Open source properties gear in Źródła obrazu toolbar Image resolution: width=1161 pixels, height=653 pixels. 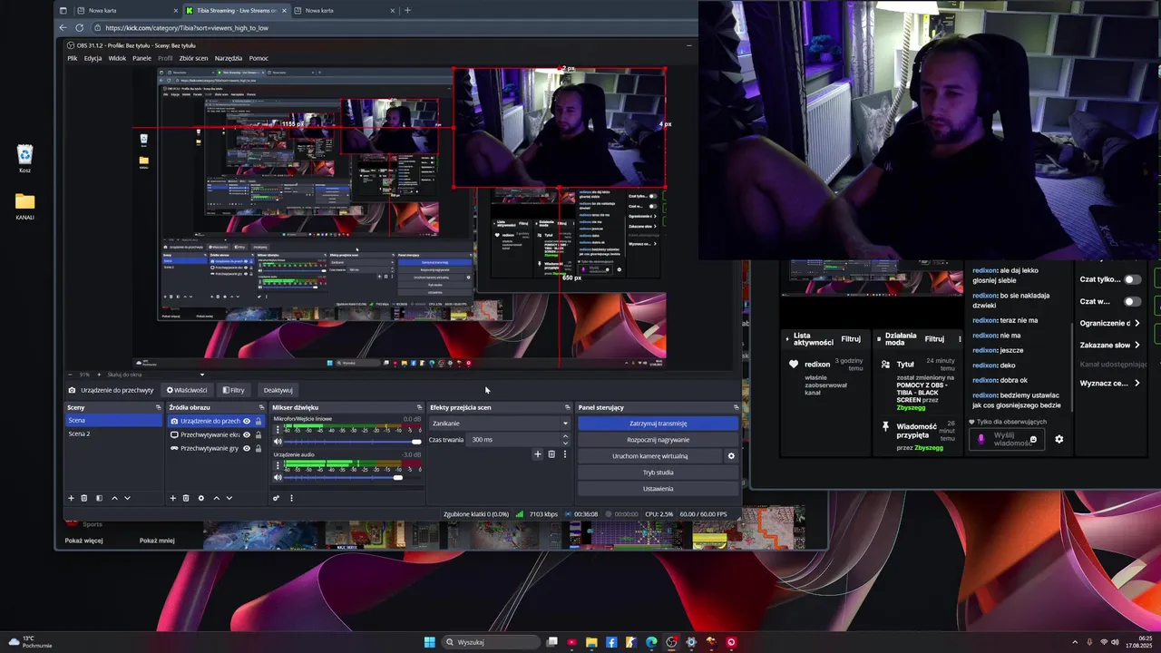pos(201,498)
